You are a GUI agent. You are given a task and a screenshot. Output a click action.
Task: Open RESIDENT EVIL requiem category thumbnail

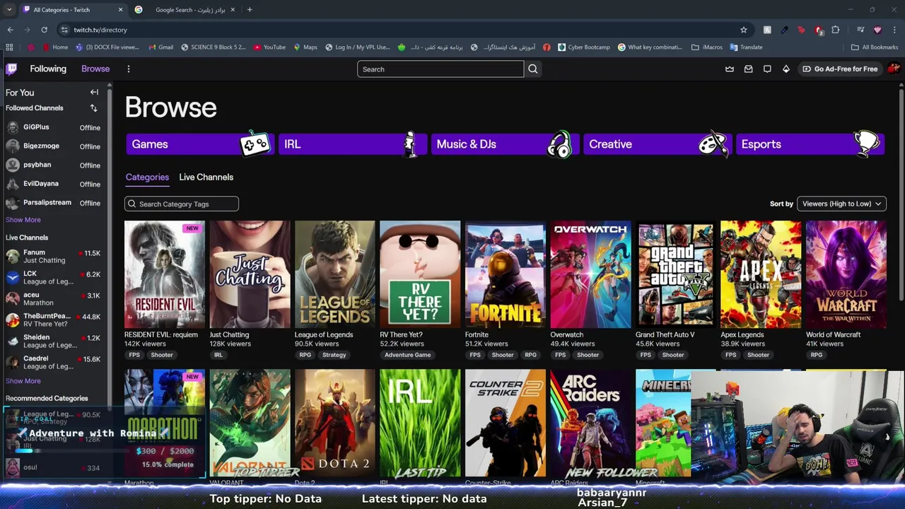(165, 274)
